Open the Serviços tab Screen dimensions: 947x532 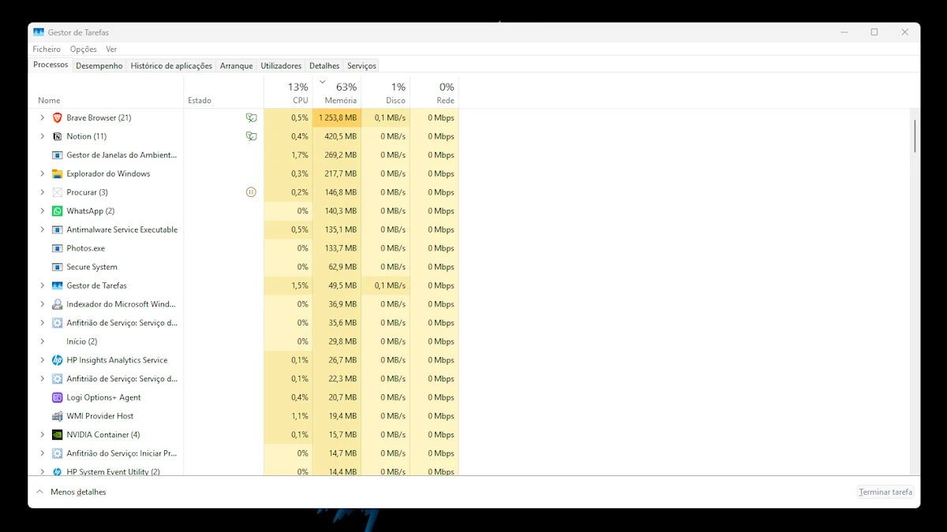[361, 66]
